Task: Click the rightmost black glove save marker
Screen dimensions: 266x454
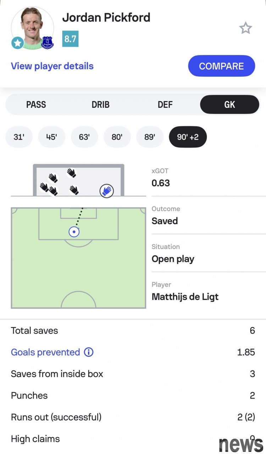Action: pos(74,190)
